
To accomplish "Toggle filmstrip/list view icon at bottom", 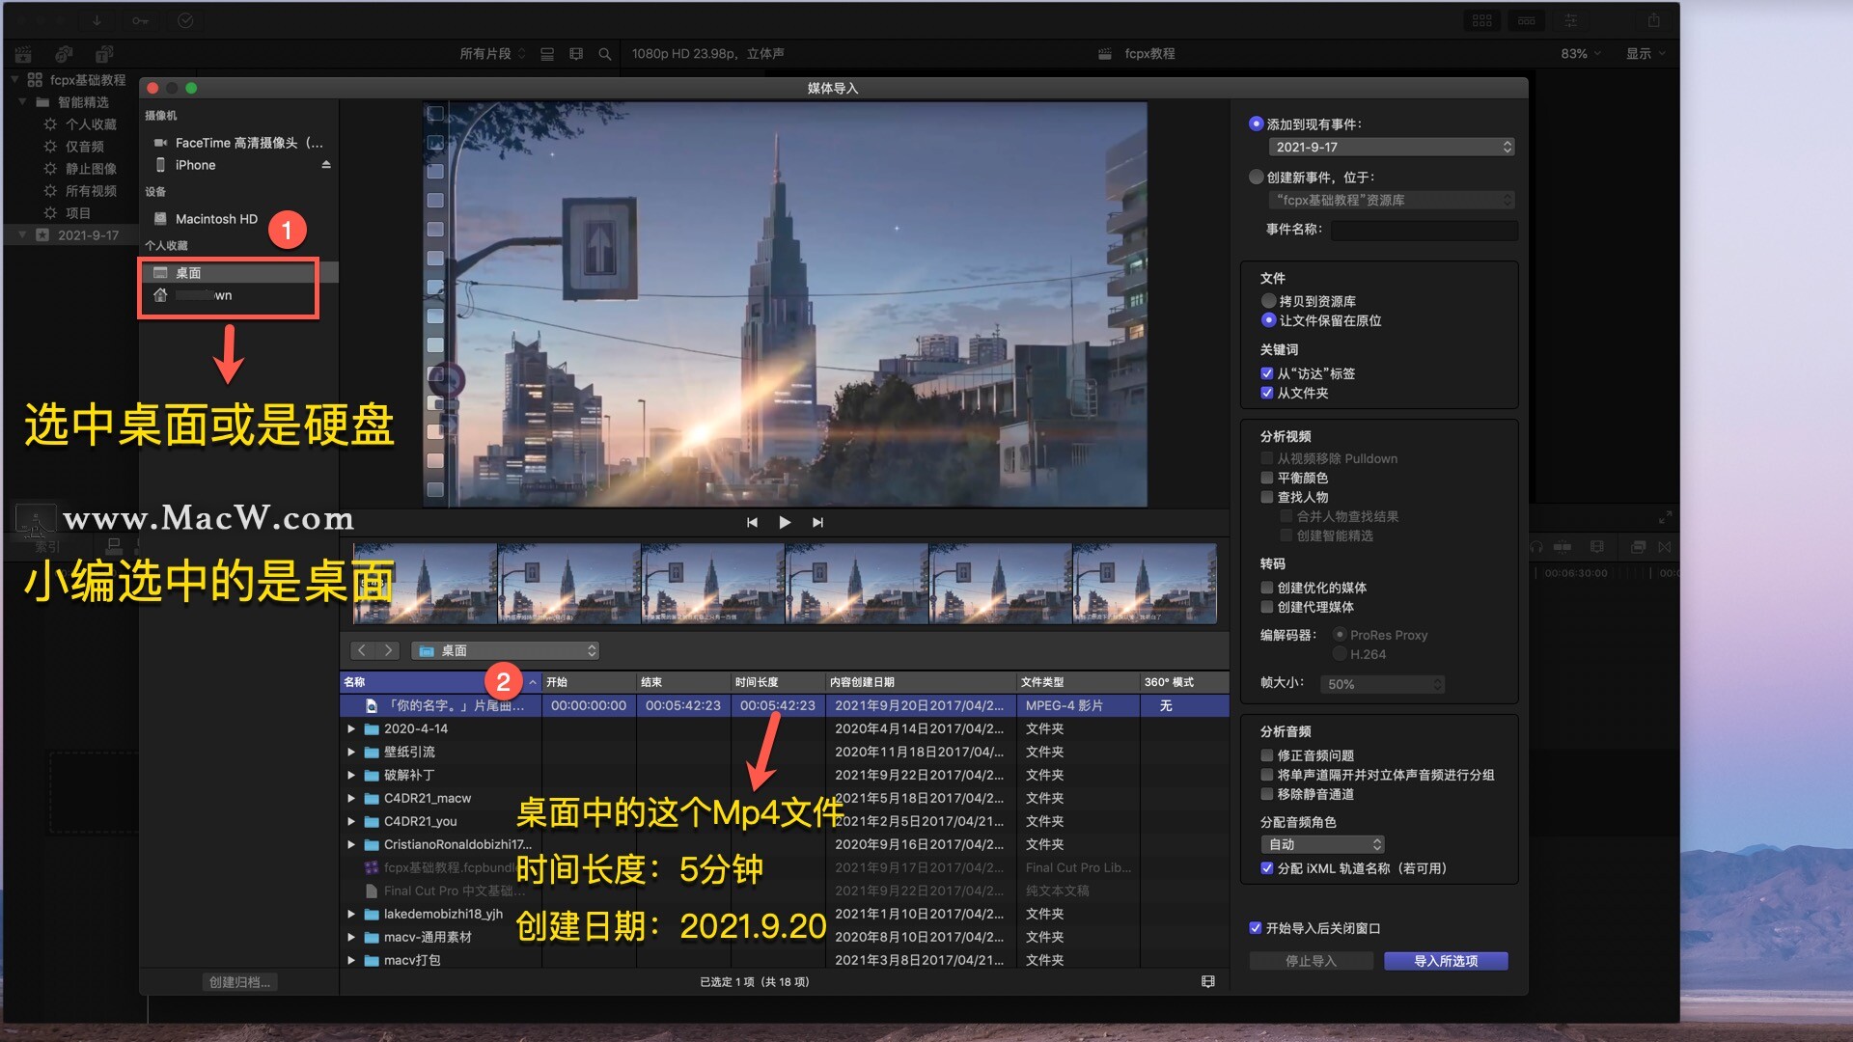I will click(x=1207, y=981).
